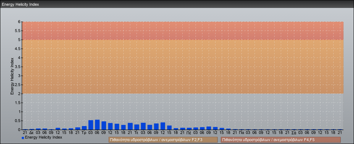Click the first '21' label on x-axis
Viewport: 354px width, 144px height.
coord(25,133)
